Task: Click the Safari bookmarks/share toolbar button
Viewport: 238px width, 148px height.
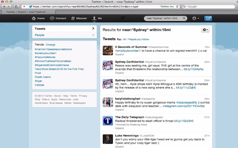Action: [16, 6]
